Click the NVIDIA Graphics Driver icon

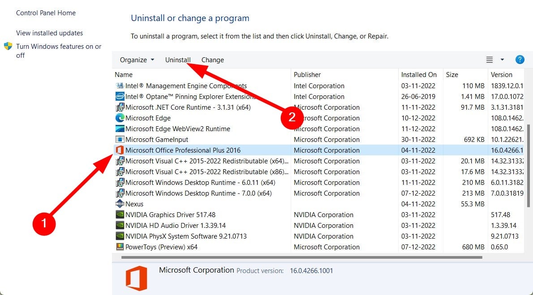click(x=120, y=214)
